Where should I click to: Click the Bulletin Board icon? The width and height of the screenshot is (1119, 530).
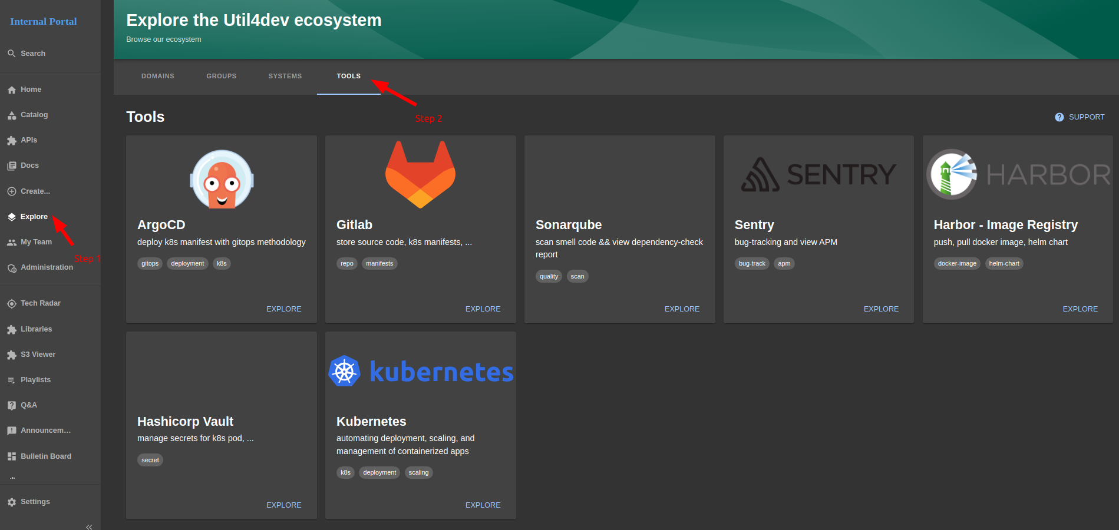click(12, 457)
